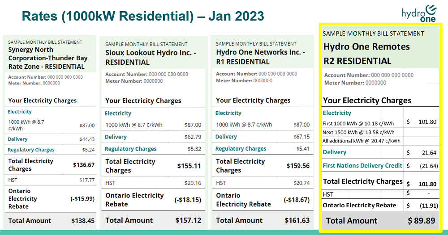Select 'All additional kWh @ 20.47 c/kWh' row
The image size is (448, 235).
click(x=362, y=141)
